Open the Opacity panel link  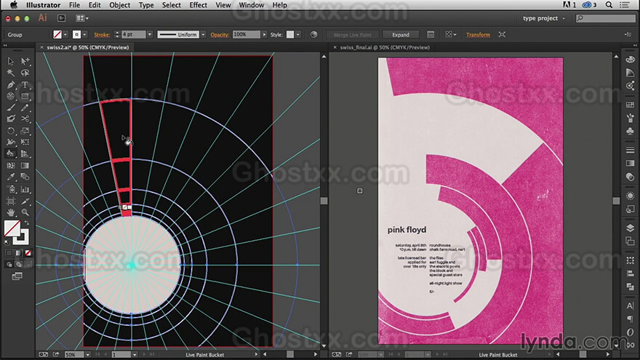[220, 35]
